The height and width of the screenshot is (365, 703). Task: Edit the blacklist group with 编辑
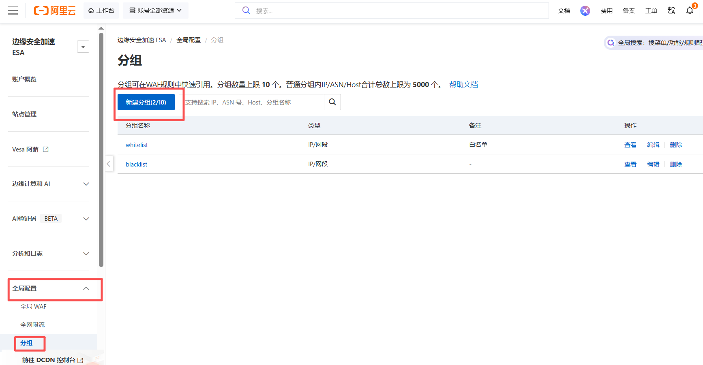(x=653, y=164)
